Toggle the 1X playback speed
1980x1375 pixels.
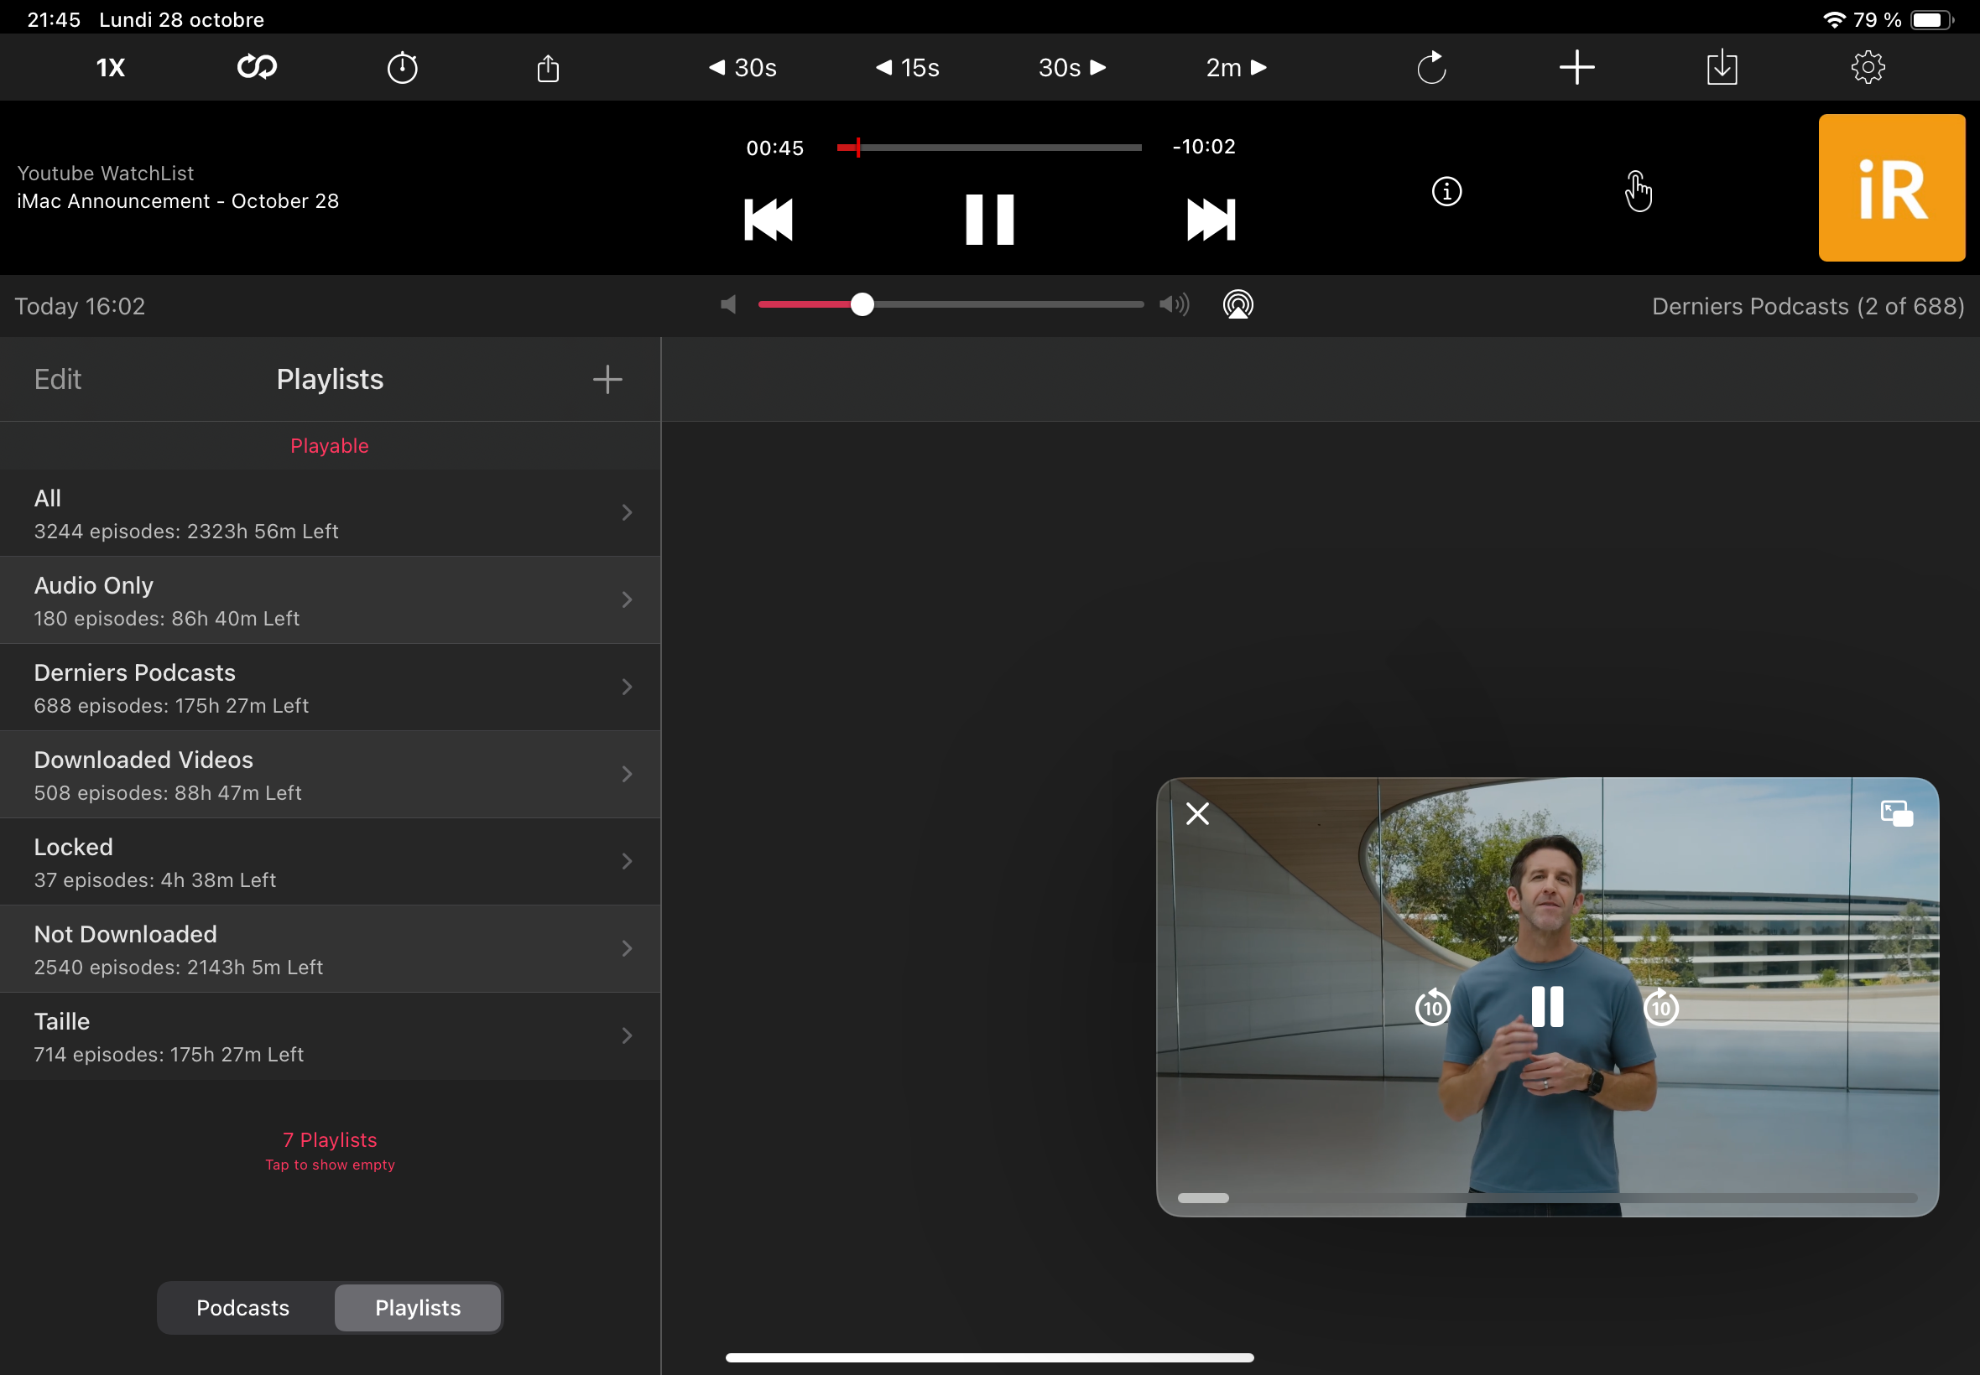click(x=111, y=67)
